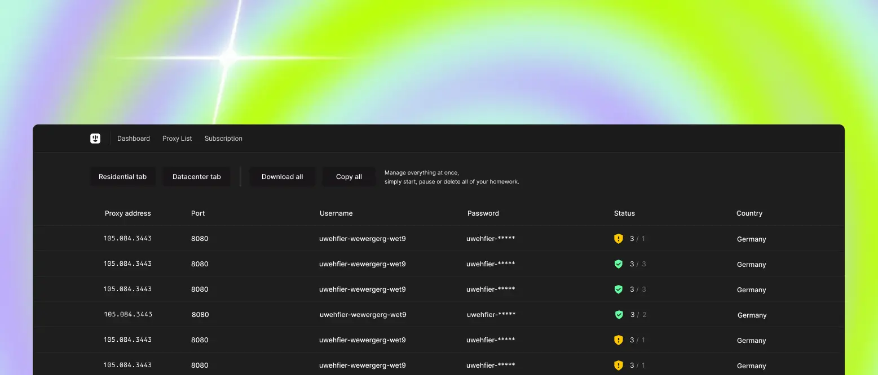Select the proxy address 105.084.3443 in the first row
Screen dimensions: 878x375
tap(128, 238)
